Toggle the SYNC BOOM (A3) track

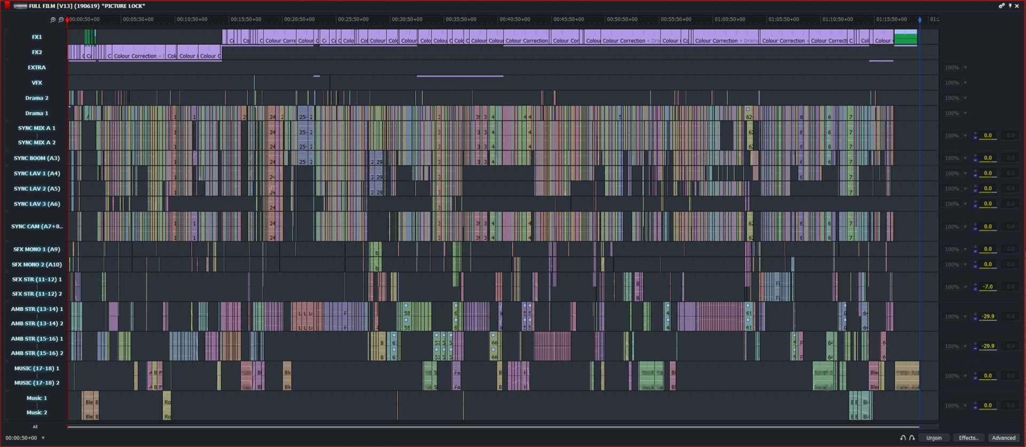pos(36,158)
